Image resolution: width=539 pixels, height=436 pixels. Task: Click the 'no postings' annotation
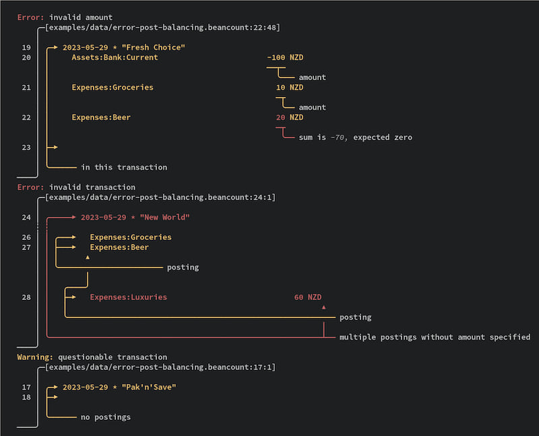[106, 417]
